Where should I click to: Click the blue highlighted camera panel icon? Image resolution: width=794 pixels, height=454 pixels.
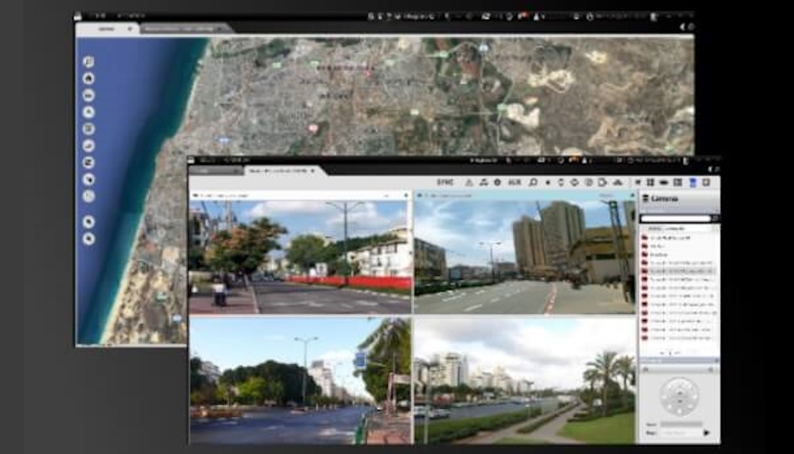tap(693, 182)
